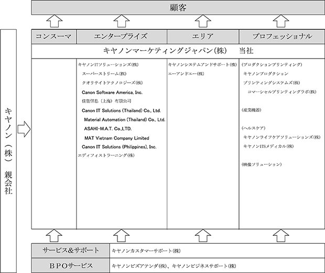This screenshot has height=273, width=325.
Task: Click キヤノンシステムアンドサポート(株) entry
Action: [202, 65]
